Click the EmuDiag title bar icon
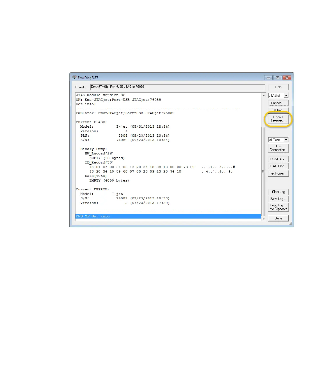The width and height of the screenshot is (314, 380). click(x=74, y=78)
